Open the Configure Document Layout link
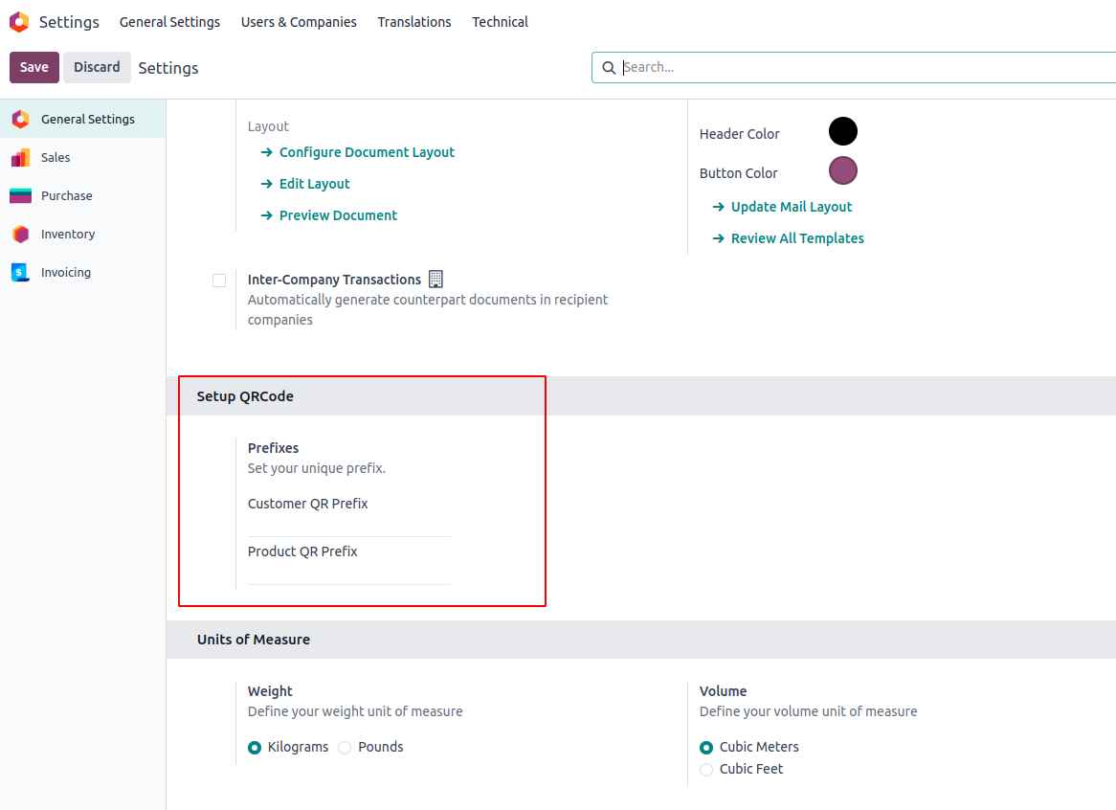The image size is (1116, 810). pos(367,152)
